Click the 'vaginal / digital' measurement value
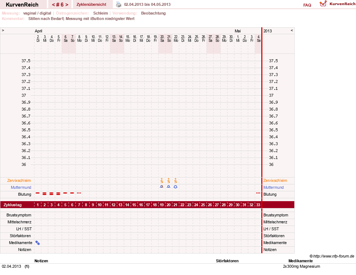Screen dimensions: 356x275 click(x=37, y=13)
